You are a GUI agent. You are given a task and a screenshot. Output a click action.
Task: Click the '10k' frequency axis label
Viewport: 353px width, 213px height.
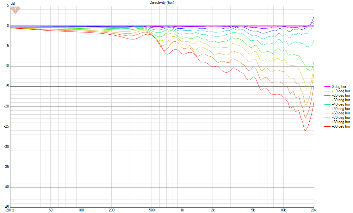(283, 210)
